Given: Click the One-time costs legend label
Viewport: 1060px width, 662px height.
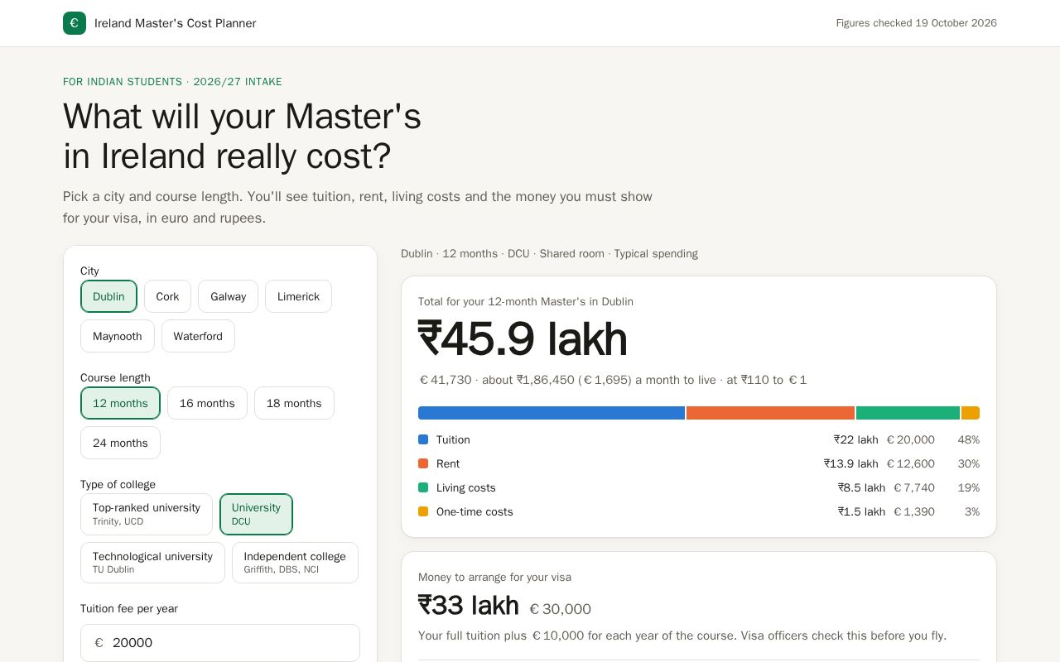Looking at the screenshot, I should point(475,511).
